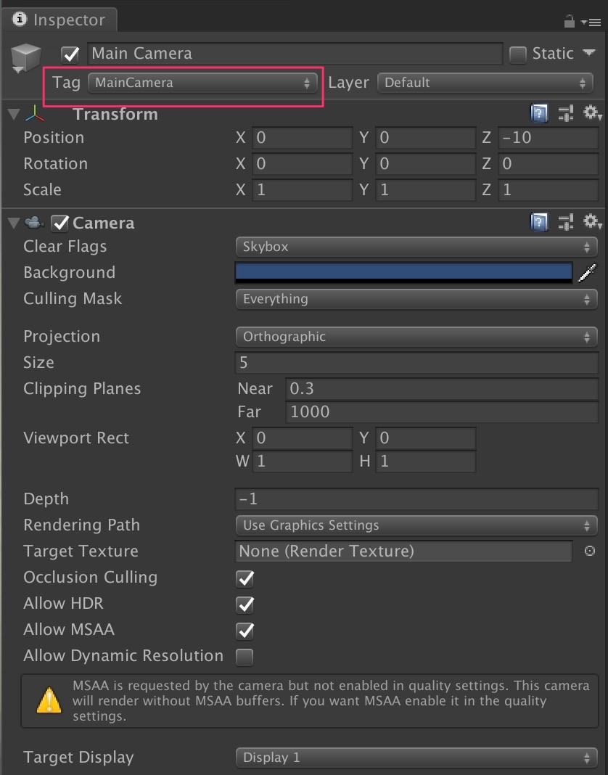Click the GameObject cube icon picker
The image size is (608, 775).
pos(25,57)
